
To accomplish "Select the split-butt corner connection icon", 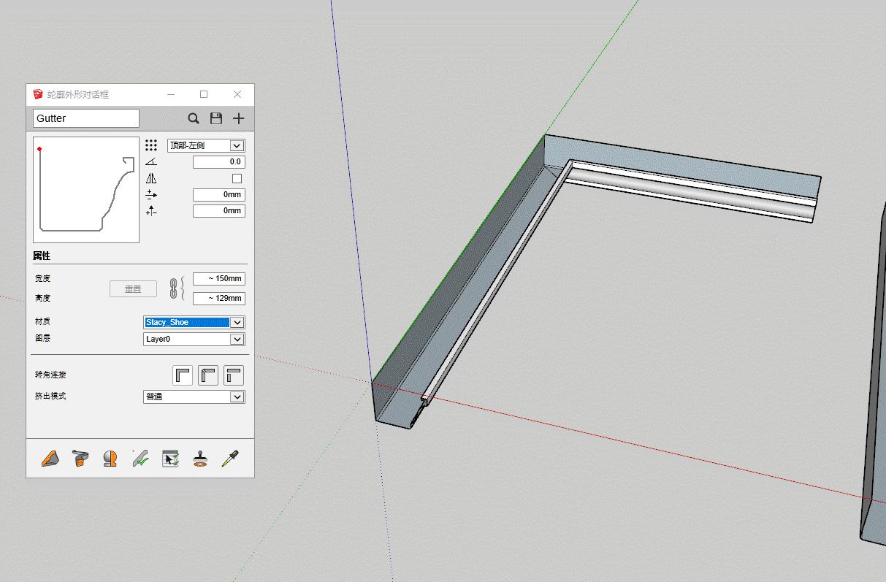I will point(234,375).
